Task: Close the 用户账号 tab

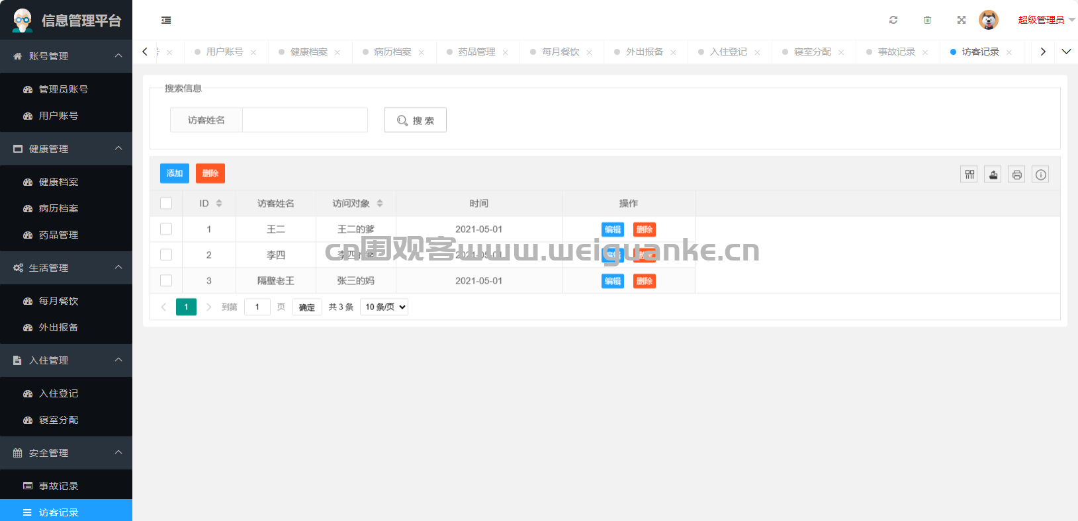Action: click(x=253, y=52)
